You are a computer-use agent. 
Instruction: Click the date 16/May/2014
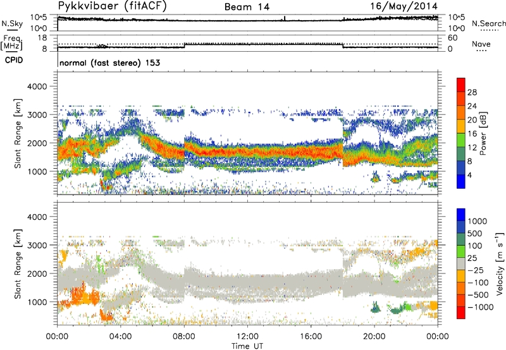pyautogui.click(x=404, y=6)
